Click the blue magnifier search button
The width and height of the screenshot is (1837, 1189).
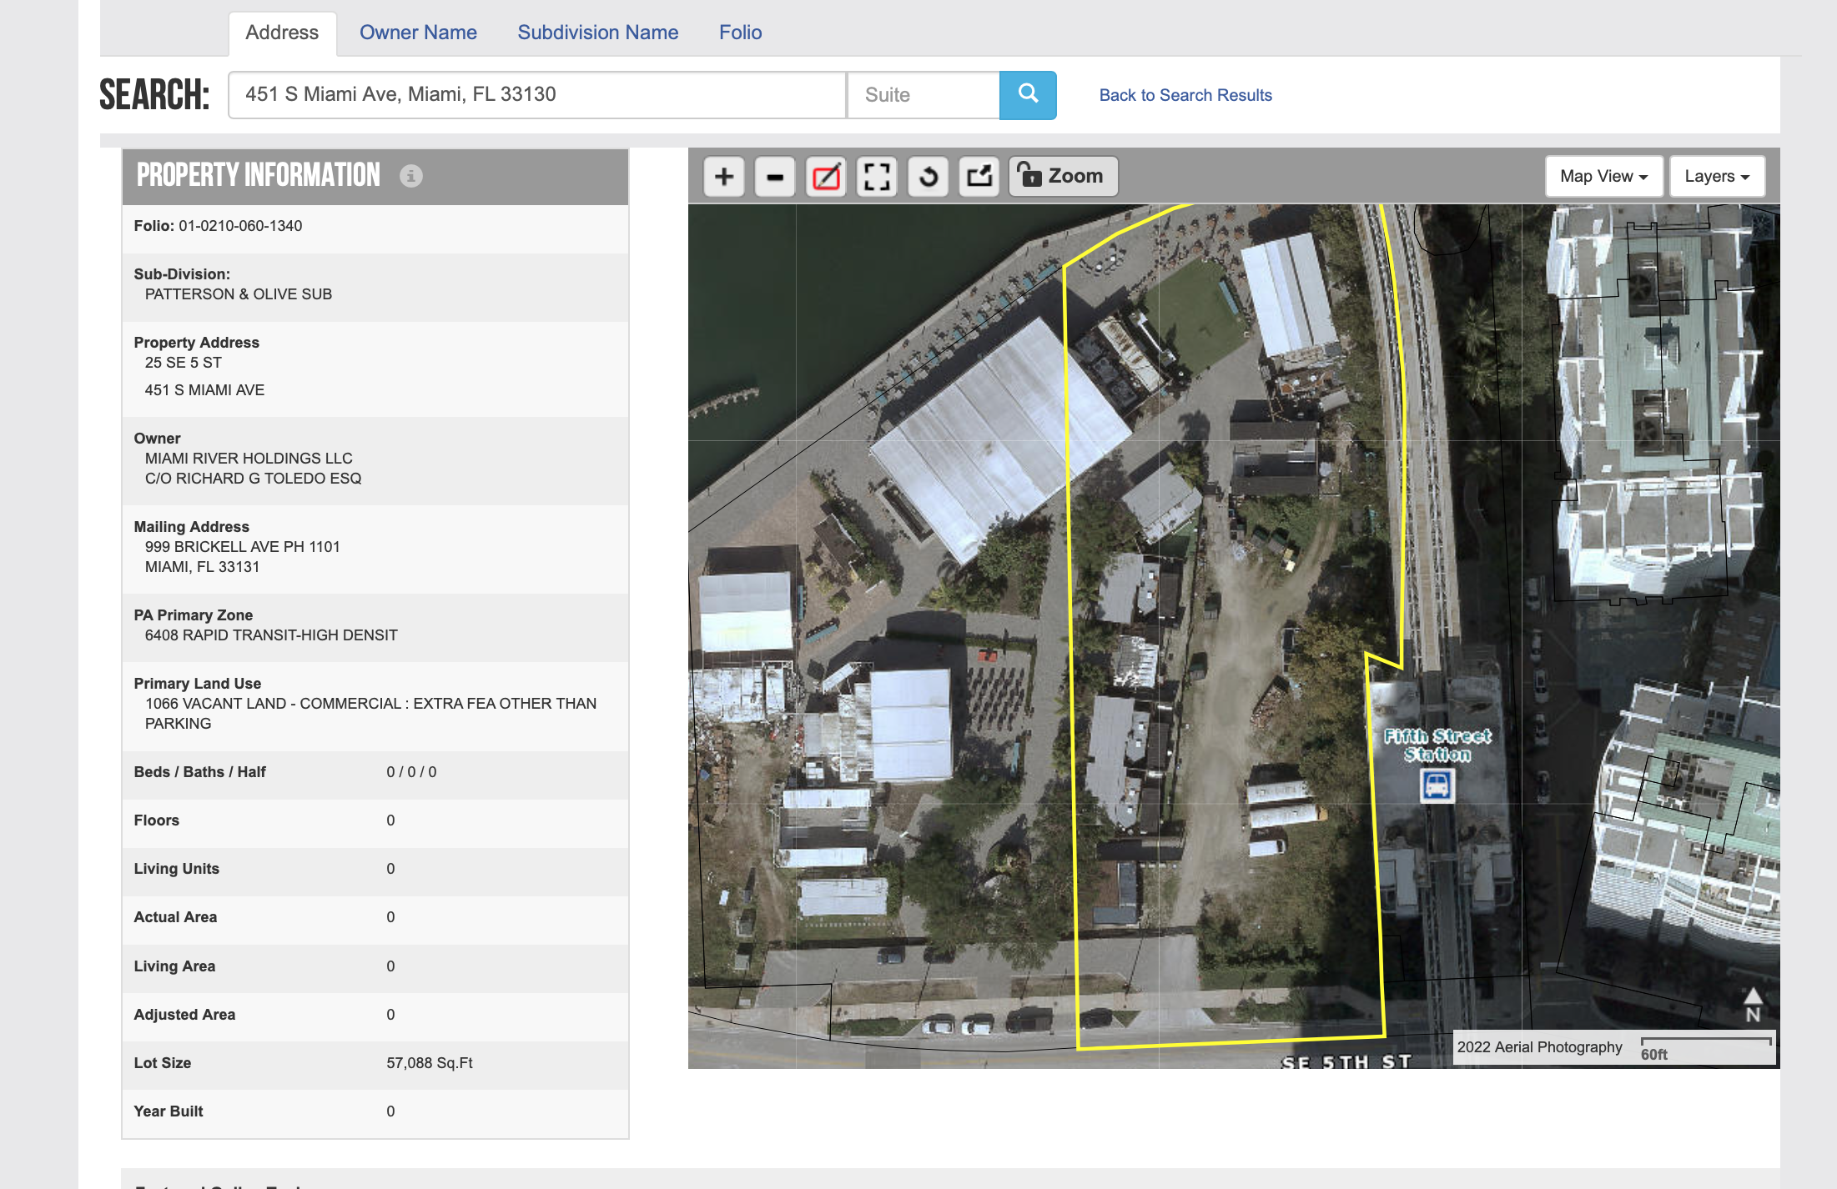click(1028, 95)
